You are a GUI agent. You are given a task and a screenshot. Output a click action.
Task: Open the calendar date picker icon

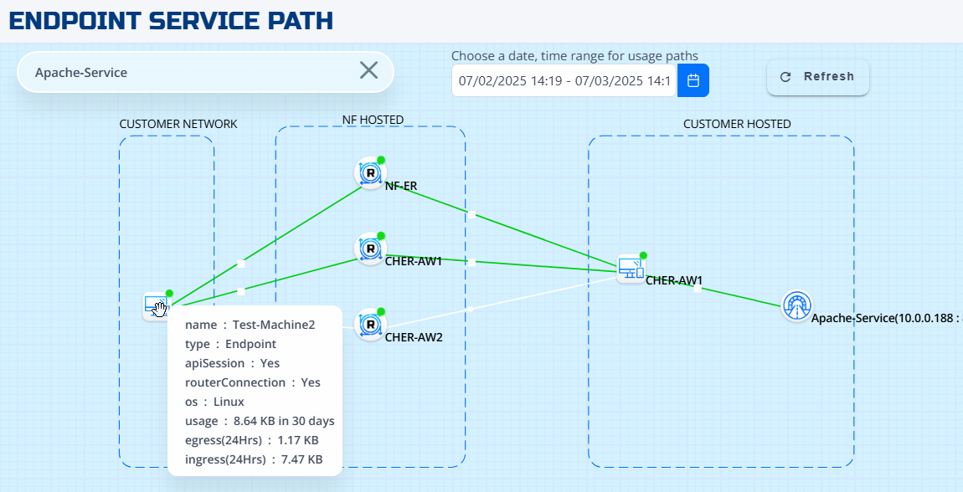[x=693, y=80]
